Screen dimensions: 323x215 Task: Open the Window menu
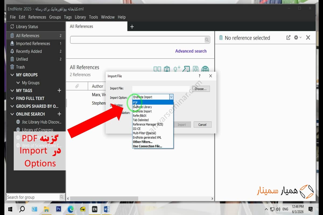tap(108, 17)
